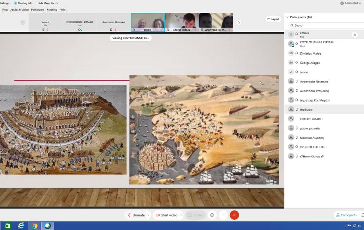Select Αναστασία Ντετσικα tile in video strip
Image resolution: width=364 pixels, height=230 pixels.
coord(114,22)
